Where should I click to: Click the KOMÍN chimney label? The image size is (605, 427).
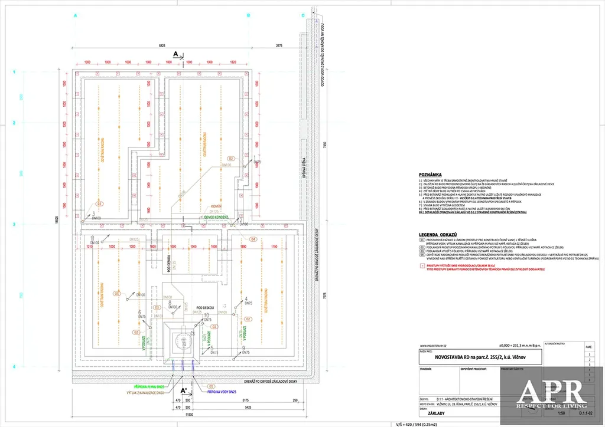pos(217,206)
